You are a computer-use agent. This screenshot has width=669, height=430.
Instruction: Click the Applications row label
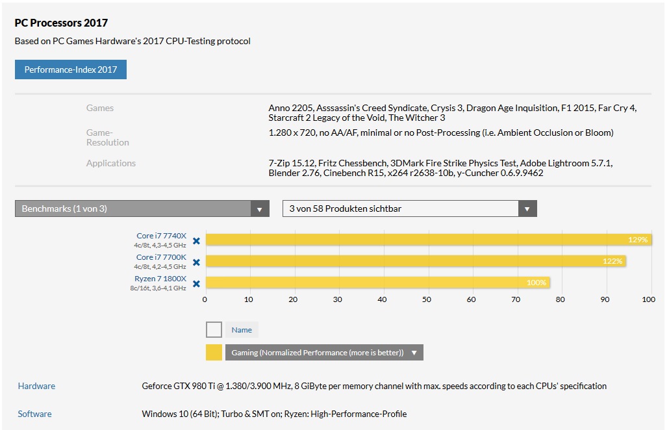coord(111,163)
